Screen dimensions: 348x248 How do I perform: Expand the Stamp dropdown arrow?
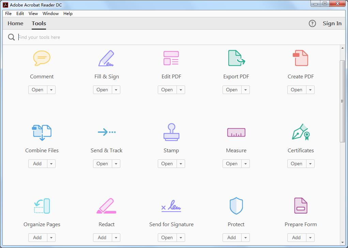click(181, 164)
